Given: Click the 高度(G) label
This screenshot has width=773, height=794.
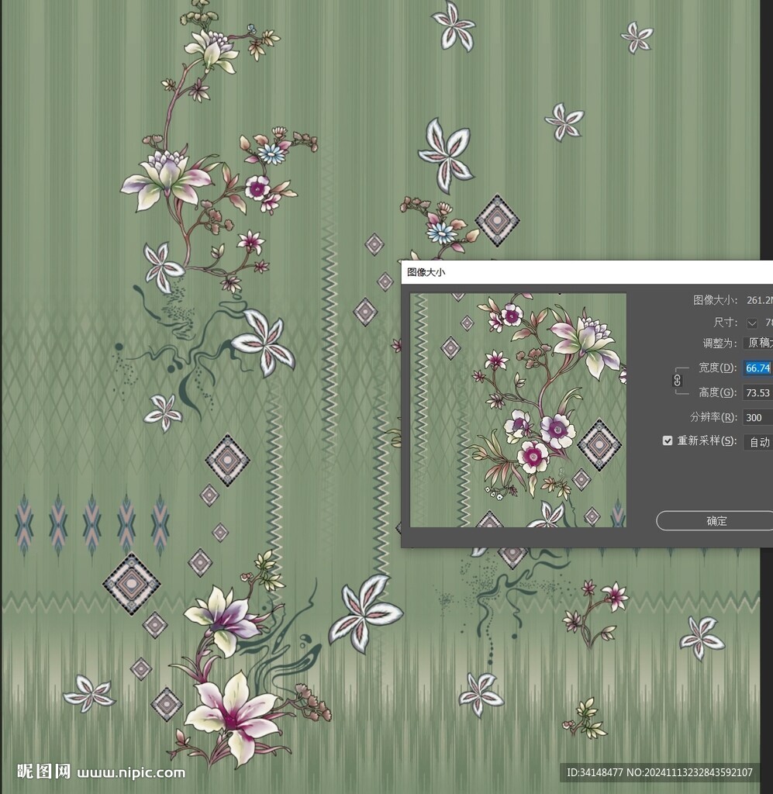Looking at the screenshot, I should [717, 392].
